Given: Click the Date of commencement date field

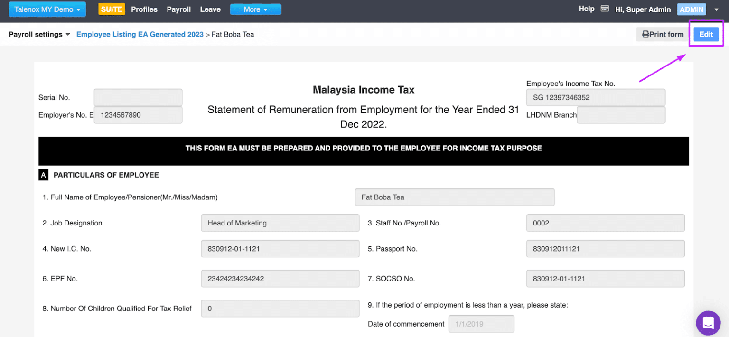Looking at the screenshot, I should 481,324.
